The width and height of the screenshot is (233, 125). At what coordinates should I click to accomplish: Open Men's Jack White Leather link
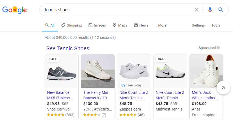[x=205, y=95]
